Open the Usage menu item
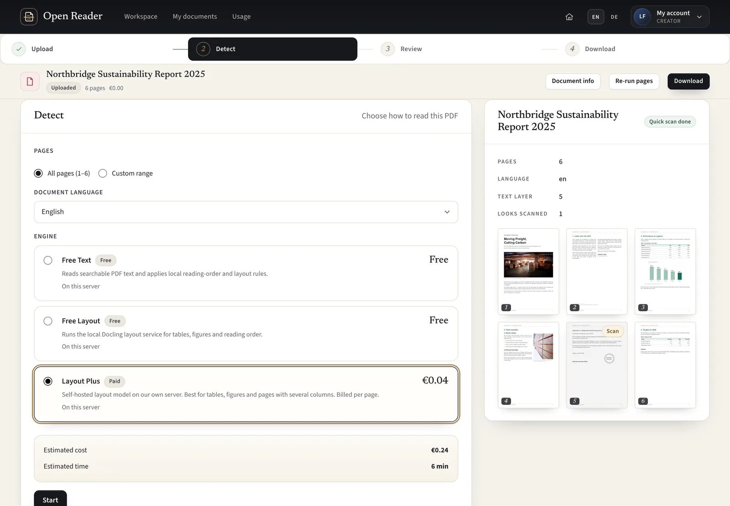The height and width of the screenshot is (506, 730). (241, 16)
